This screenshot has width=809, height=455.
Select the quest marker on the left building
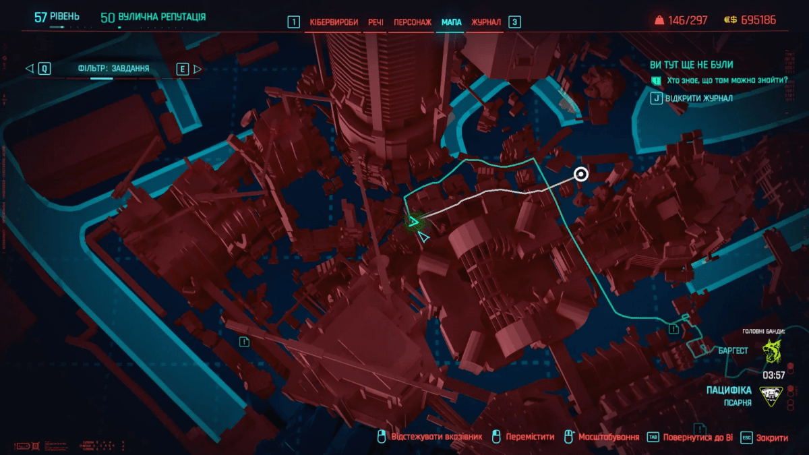pyautogui.click(x=244, y=342)
